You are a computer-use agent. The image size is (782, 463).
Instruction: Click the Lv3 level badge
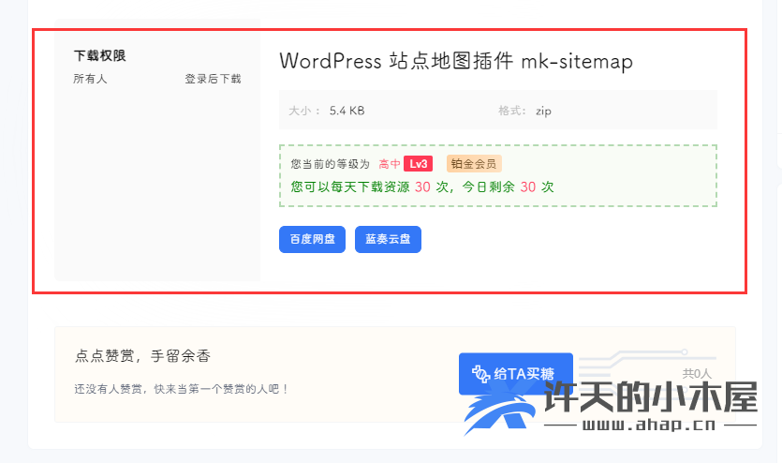click(x=418, y=164)
